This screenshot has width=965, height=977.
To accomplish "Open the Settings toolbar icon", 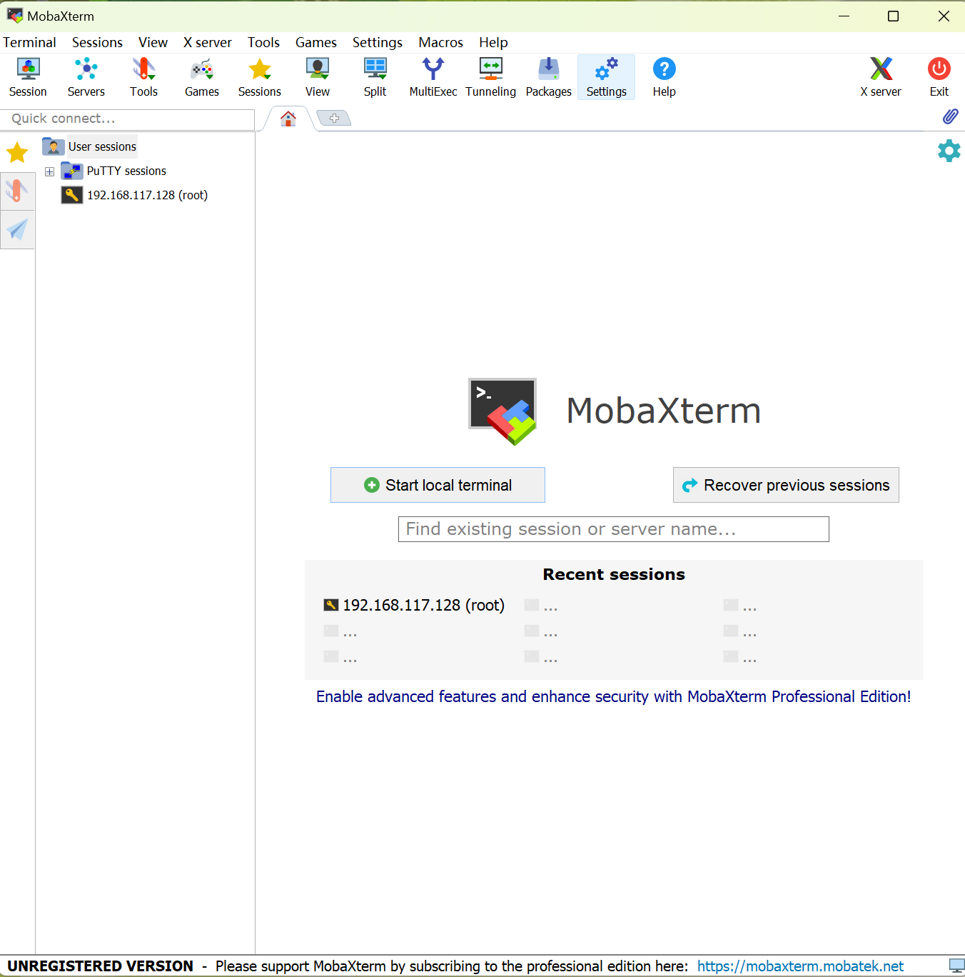I will tap(607, 77).
